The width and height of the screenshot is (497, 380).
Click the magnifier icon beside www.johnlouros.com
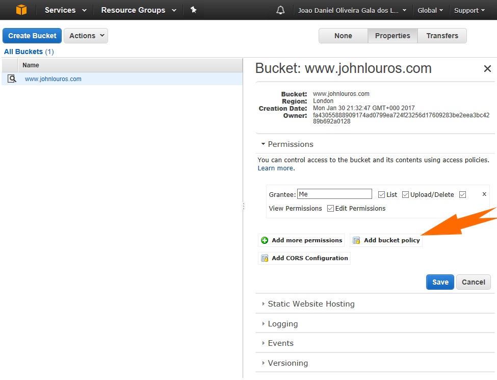[x=12, y=79]
